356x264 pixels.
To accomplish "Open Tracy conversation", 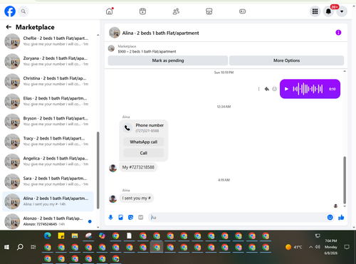I will click(48, 141).
